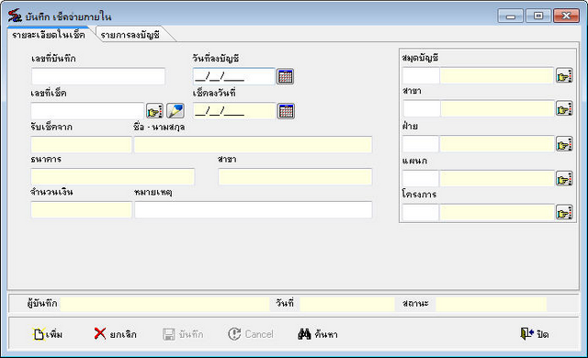Minimize the บันทึก เช็คจ่ายภายใน window
588x358 pixels.
click(511, 16)
